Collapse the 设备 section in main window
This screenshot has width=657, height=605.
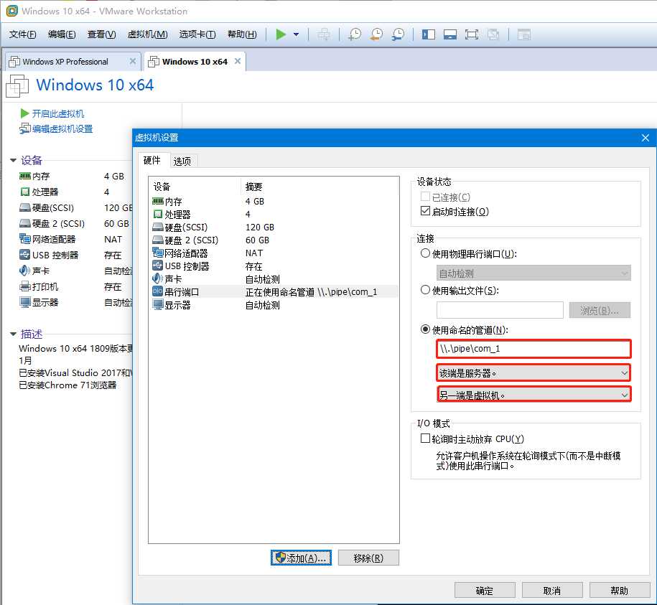pos(13,160)
